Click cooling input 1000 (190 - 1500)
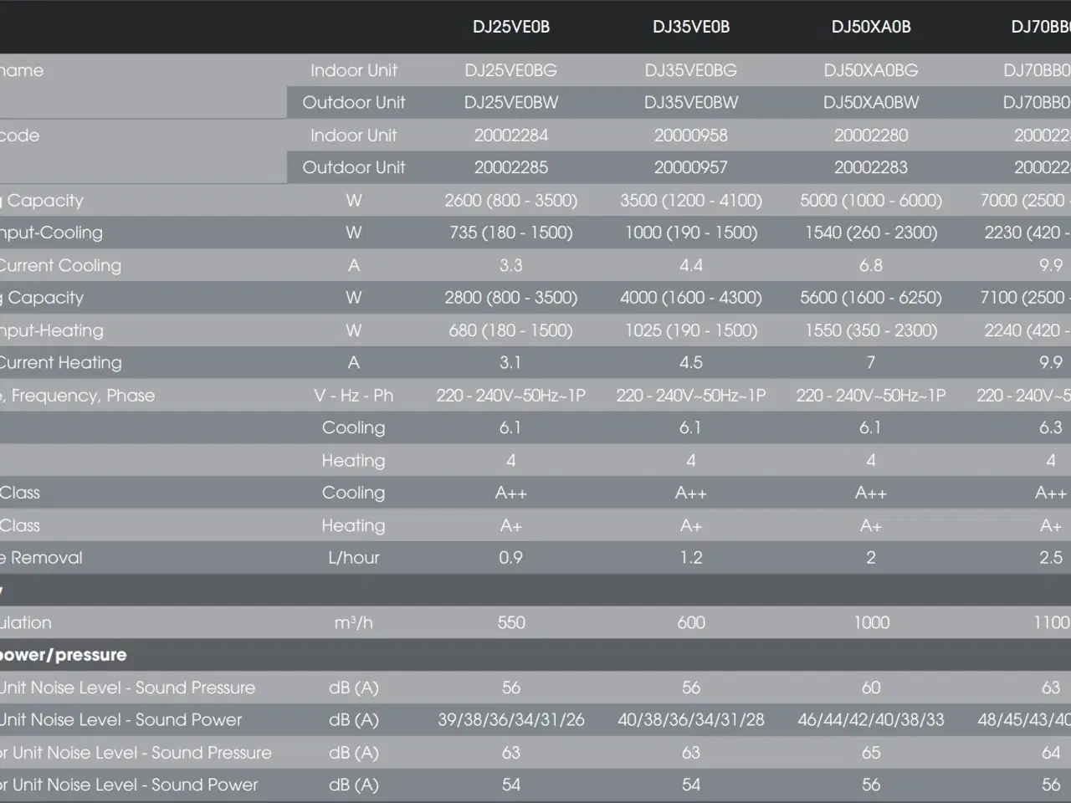Screen dimensions: 1071x803 [691, 233]
